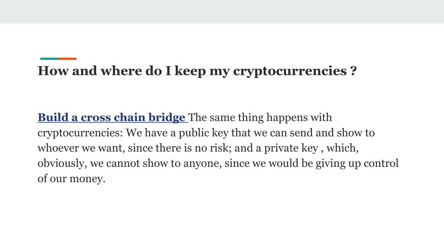Viewport: 444px width, 249px height.
Task: Click "The same thing happens with" text
Action: 260,118
